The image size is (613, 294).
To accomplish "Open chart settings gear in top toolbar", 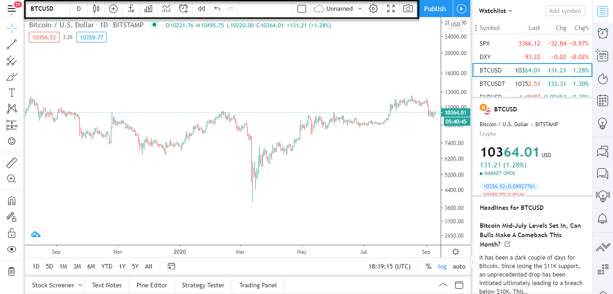I will [373, 9].
